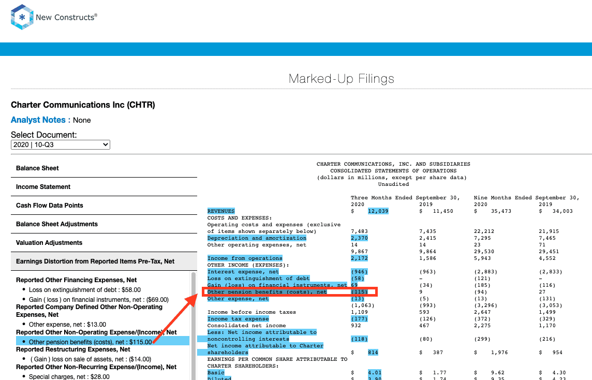The image size is (592, 380).
Task: Select Other expense, net : $13.00 item
Action: click(67, 325)
